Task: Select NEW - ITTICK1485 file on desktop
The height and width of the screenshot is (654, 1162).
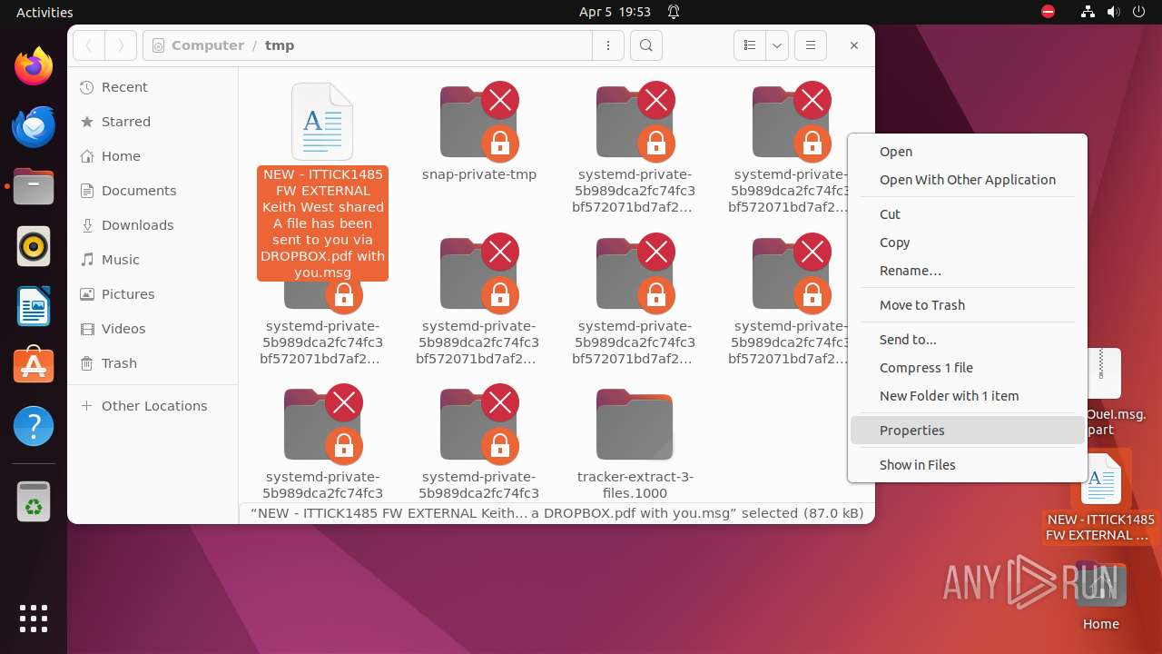Action: pos(1100,496)
